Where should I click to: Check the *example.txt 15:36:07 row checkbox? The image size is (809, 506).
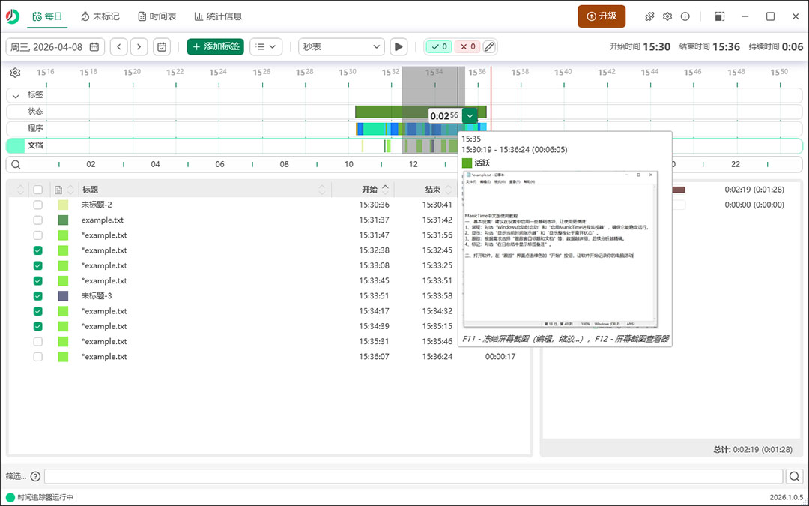pyautogui.click(x=37, y=357)
